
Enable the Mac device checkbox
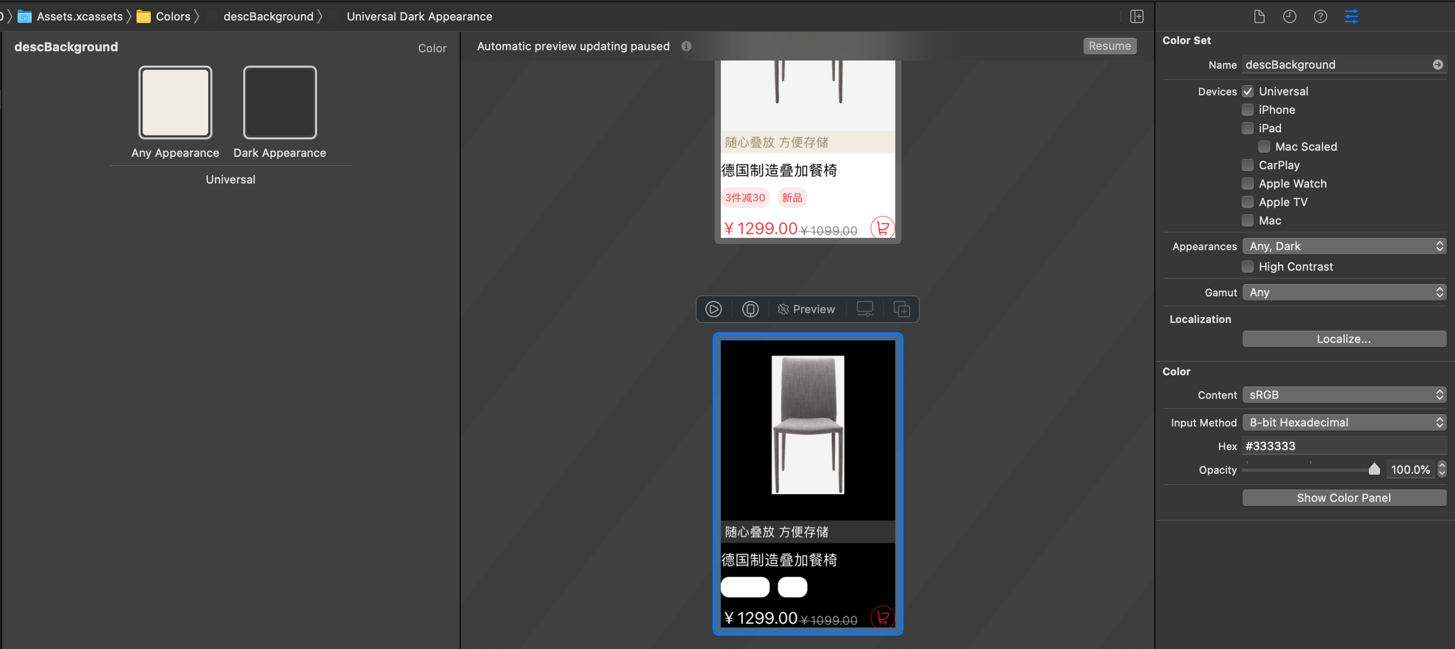point(1248,220)
